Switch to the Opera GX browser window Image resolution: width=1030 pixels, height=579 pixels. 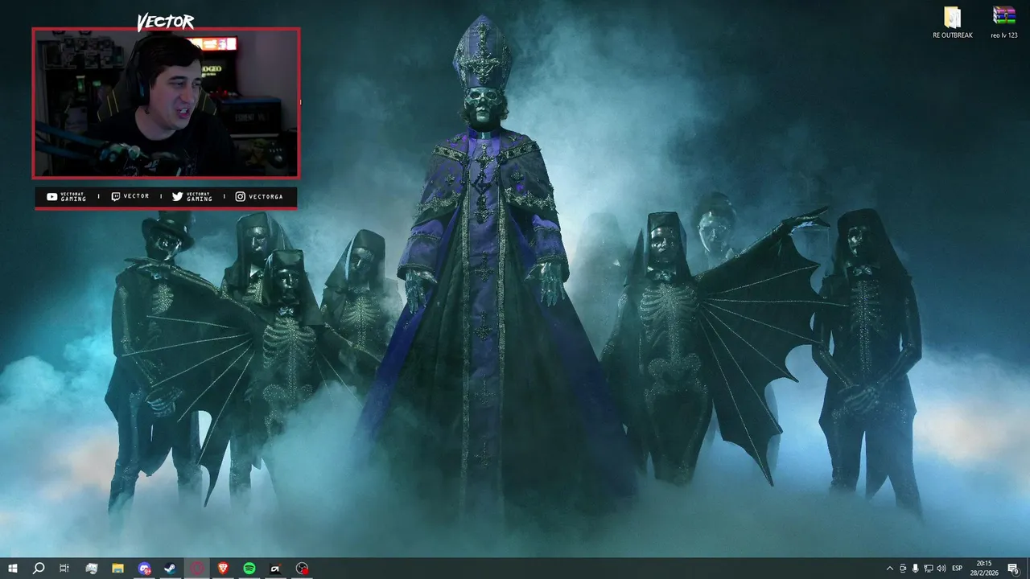click(197, 569)
